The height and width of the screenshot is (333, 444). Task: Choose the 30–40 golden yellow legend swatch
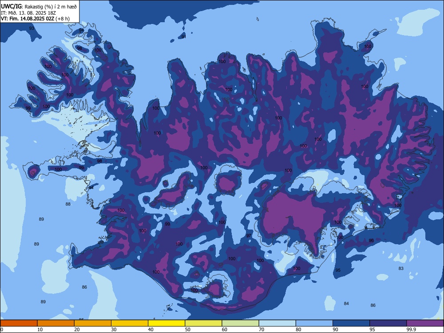[130, 323]
